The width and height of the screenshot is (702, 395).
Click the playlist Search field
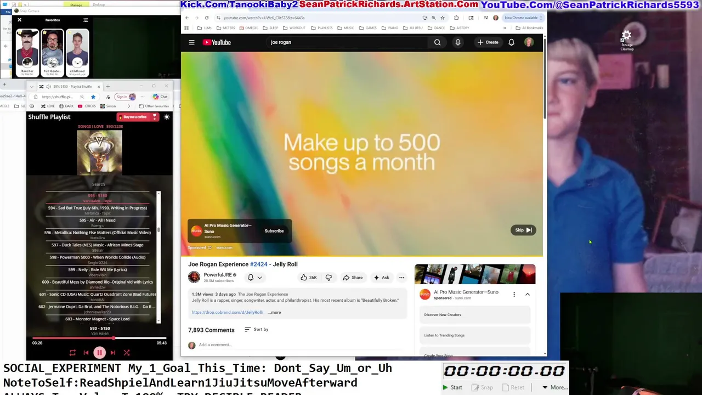point(99,184)
